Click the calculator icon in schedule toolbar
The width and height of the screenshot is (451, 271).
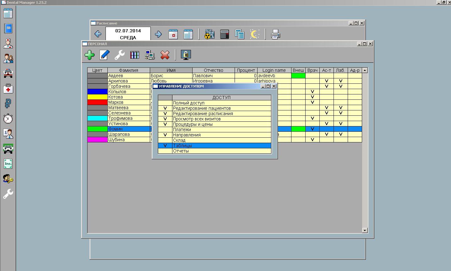tap(225, 34)
